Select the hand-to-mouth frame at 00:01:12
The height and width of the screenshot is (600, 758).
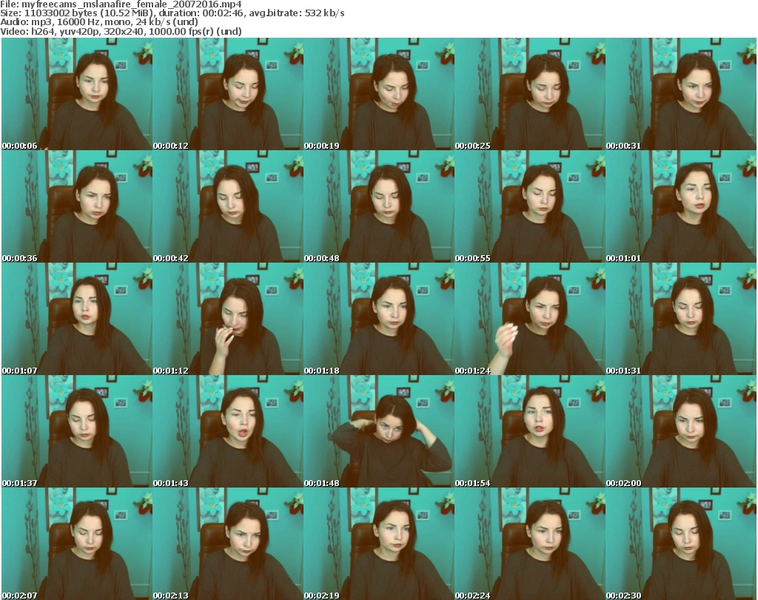point(228,319)
